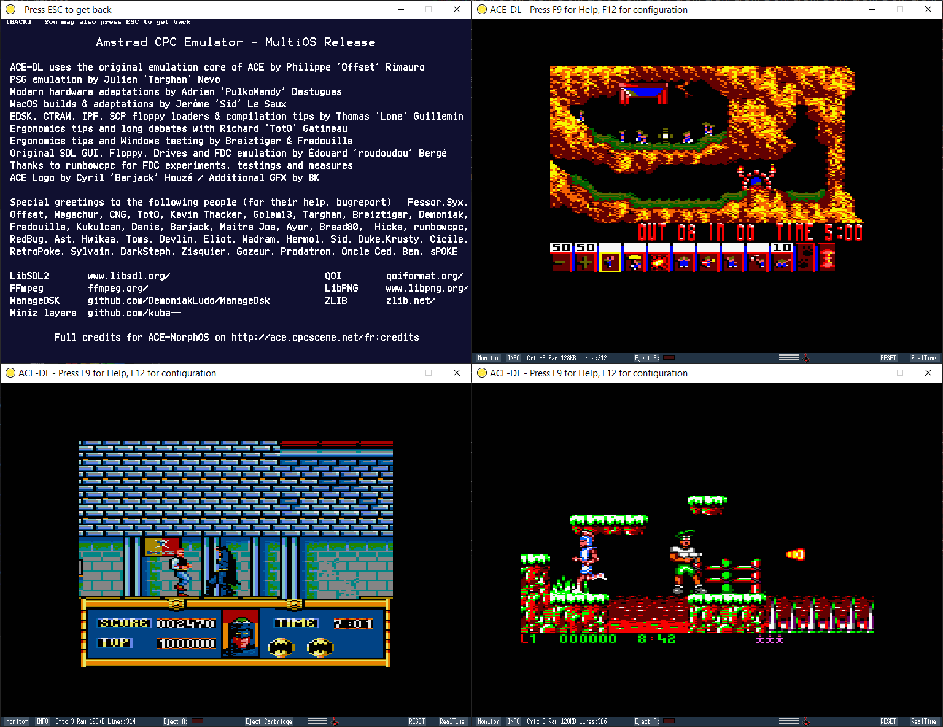Click github.com/DemoniakLudo/ManageDsk text

pyautogui.click(x=179, y=301)
